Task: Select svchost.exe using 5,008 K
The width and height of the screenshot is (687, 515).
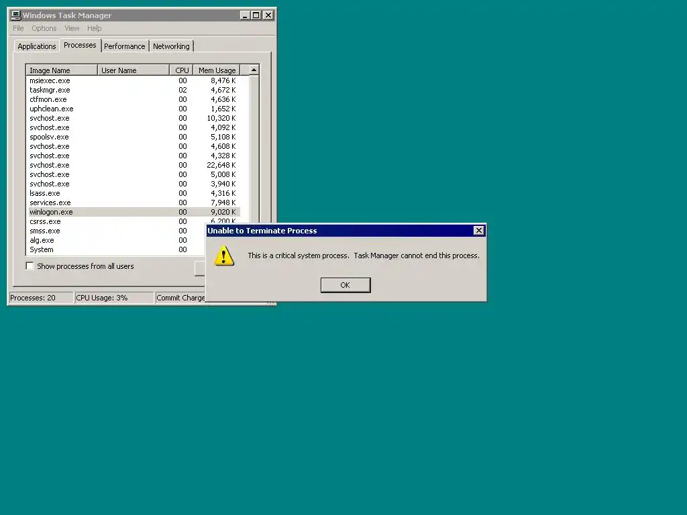Action: 134,174
